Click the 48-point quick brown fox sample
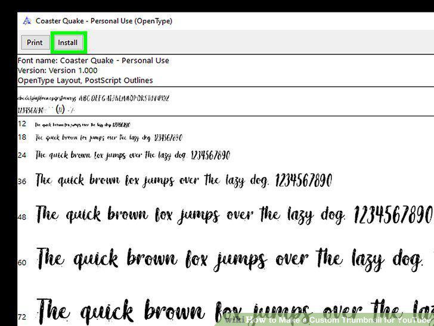Viewport: 434px width, 326px height. (234, 215)
